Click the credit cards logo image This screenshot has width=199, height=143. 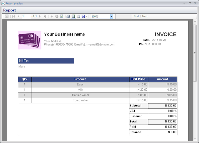click(30, 40)
